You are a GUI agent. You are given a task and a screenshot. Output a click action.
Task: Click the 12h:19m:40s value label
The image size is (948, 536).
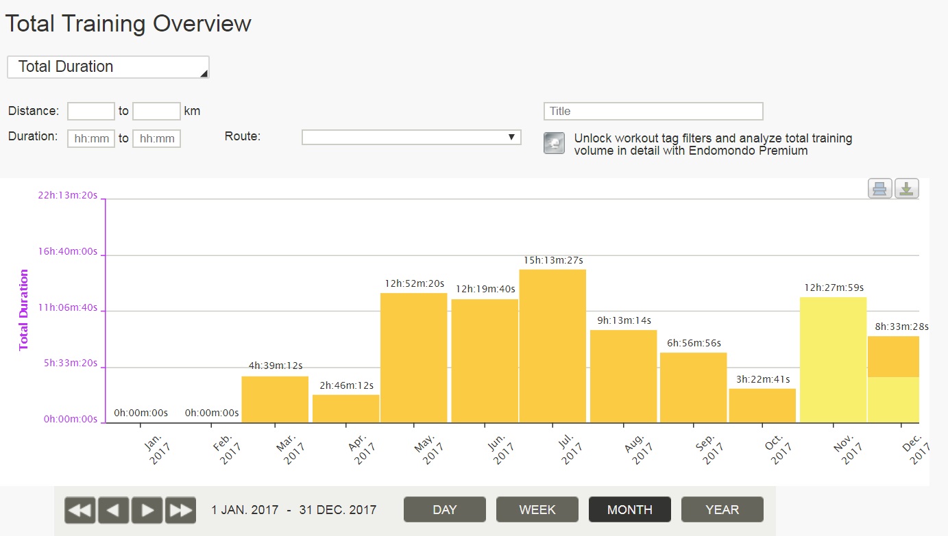coord(485,290)
